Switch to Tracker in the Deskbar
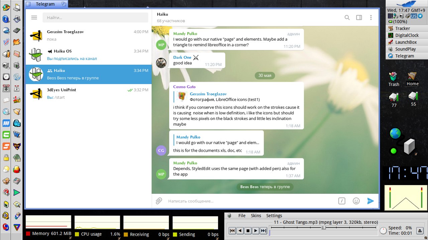The height and width of the screenshot is (240, 428). 407,28
